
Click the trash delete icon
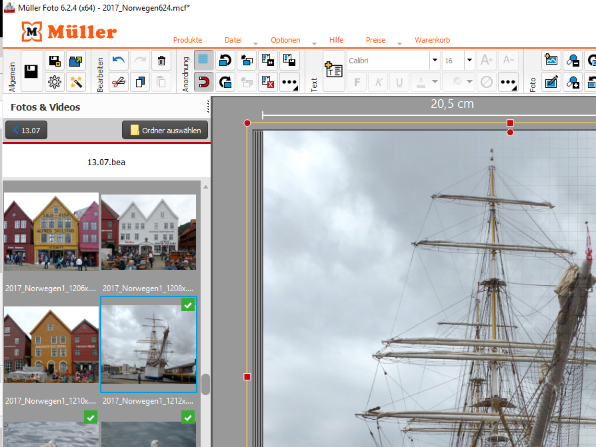point(161,61)
